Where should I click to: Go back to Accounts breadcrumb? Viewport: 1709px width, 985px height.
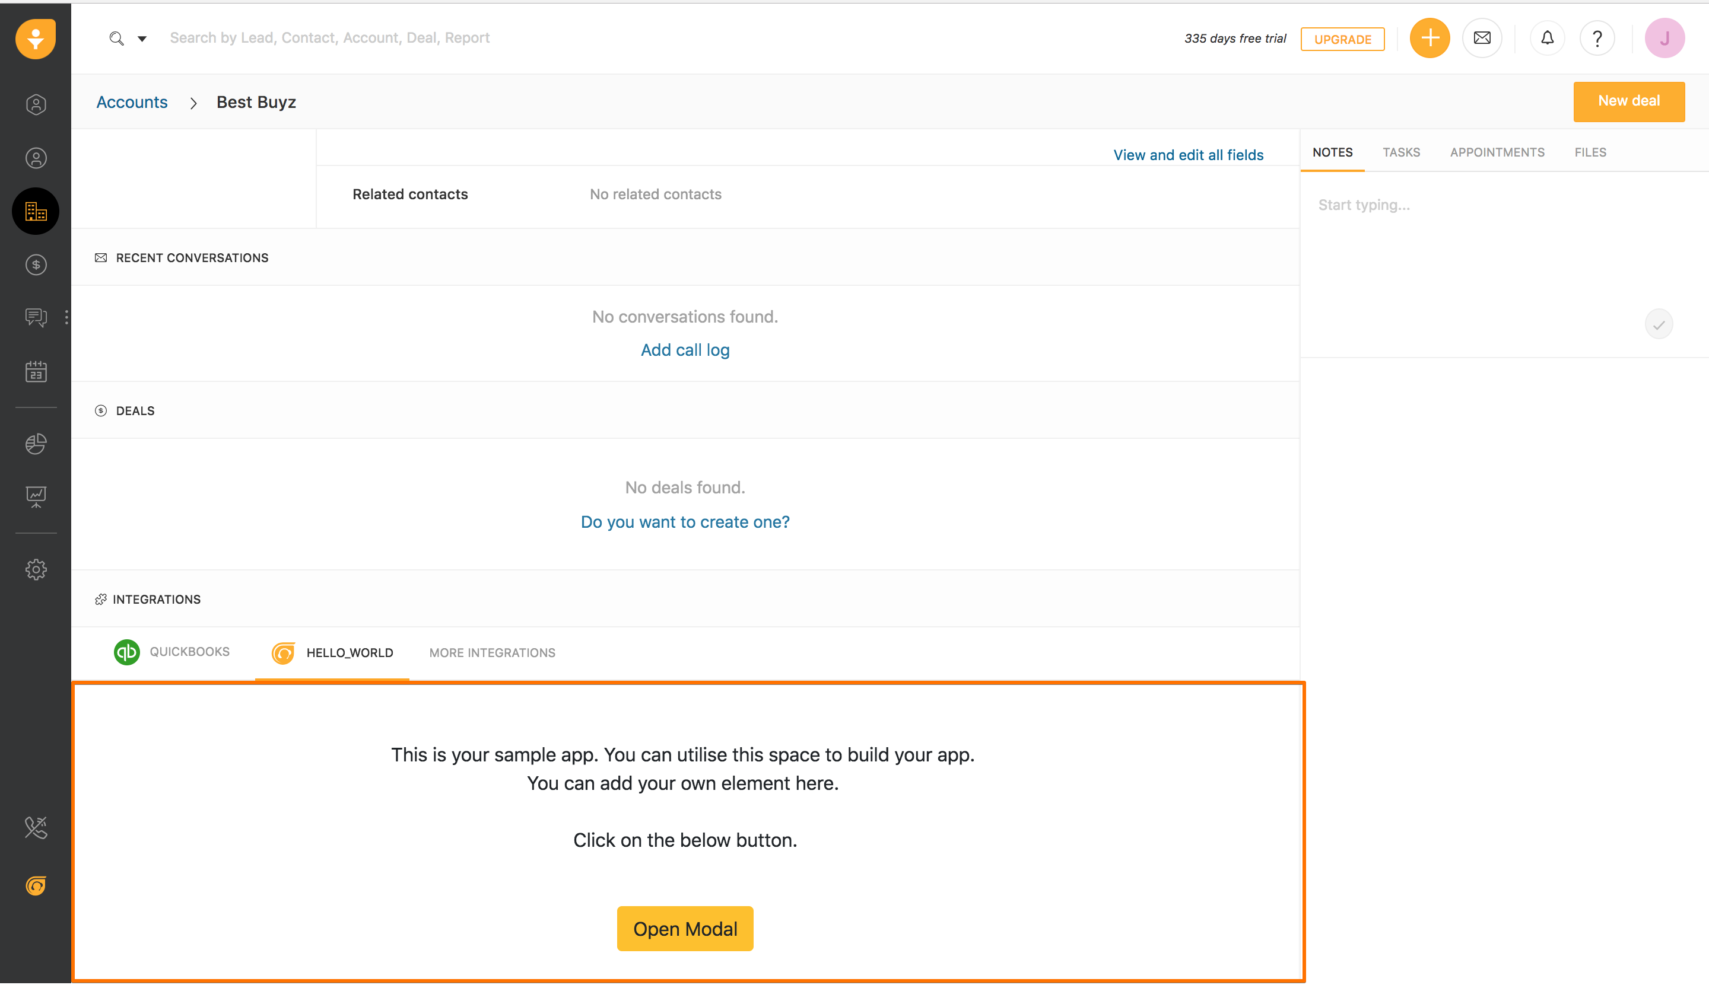[x=132, y=102]
